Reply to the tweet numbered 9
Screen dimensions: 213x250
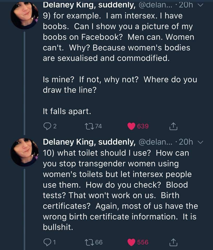click(46, 127)
